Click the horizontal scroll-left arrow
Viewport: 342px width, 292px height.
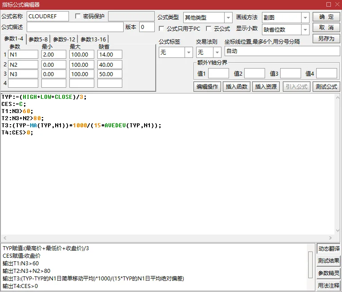pyautogui.click(x=5, y=238)
